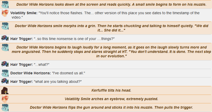Screen dimensions: 212x112
Task: Click the "I've doomed us all" message text
Action: click(68, 73)
